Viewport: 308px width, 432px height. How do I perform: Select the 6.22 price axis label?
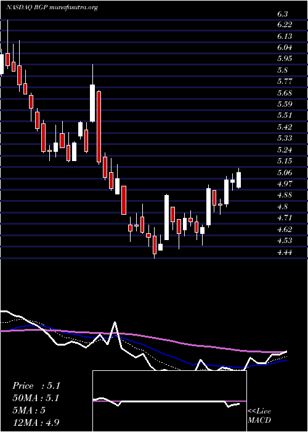(285, 25)
